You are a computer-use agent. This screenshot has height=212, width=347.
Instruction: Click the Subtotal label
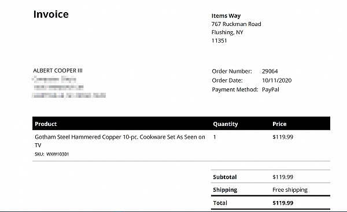pyautogui.click(x=225, y=177)
